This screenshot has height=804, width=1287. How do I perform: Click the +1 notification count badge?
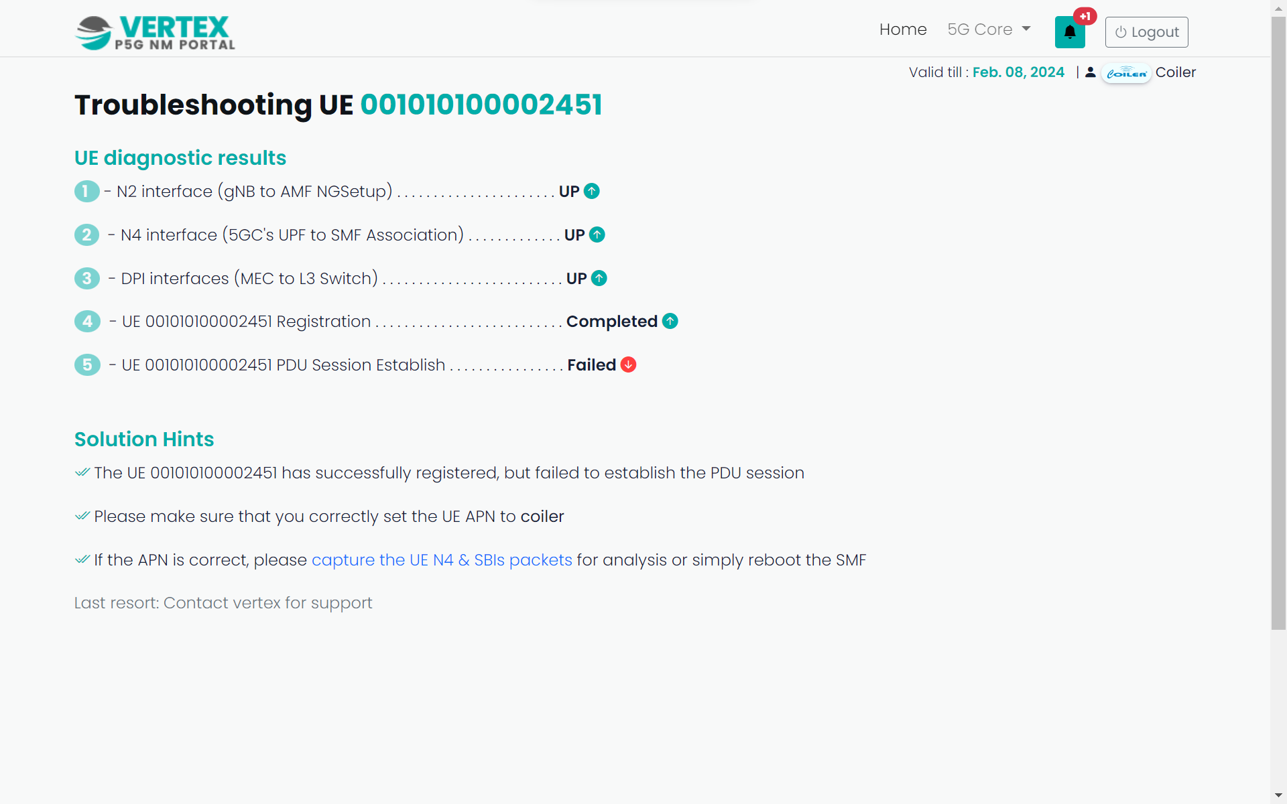1085,16
